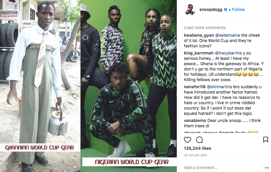Click the 16 hours ago timestamp

[195, 155]
